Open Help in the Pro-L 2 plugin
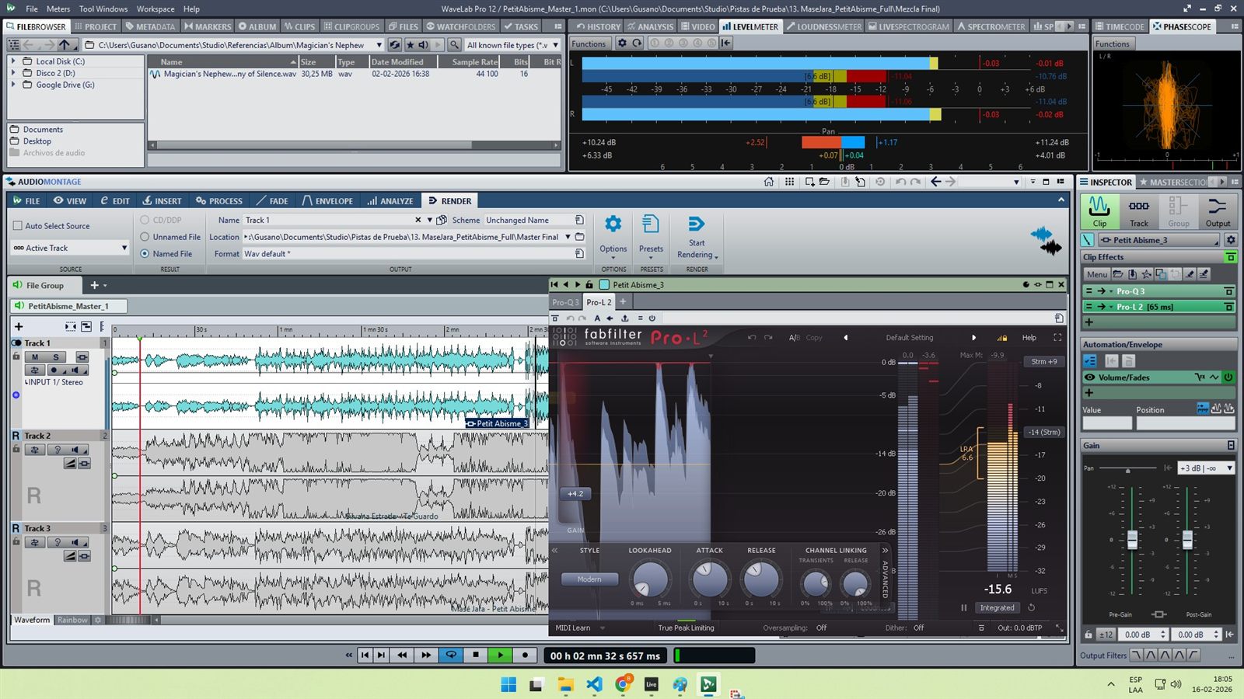 pos(1029,337)
